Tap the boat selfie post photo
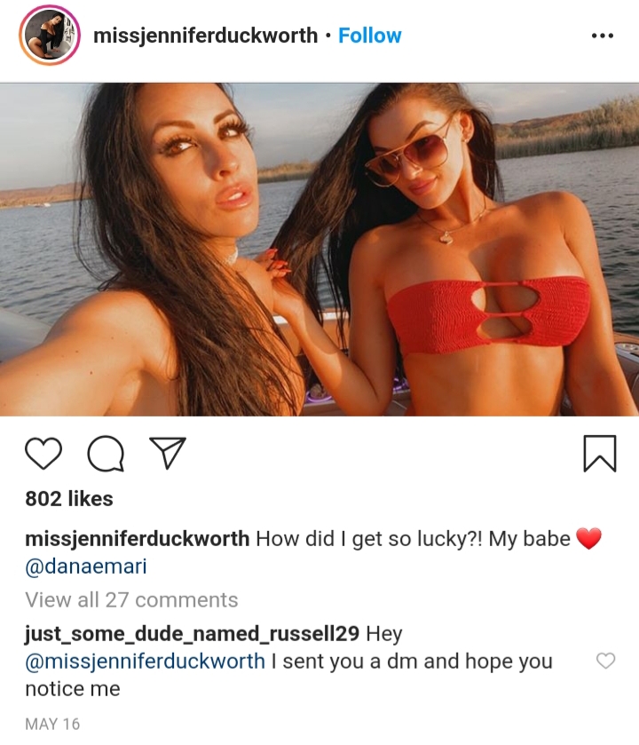The image size is (639, 745). click(319, 250)
